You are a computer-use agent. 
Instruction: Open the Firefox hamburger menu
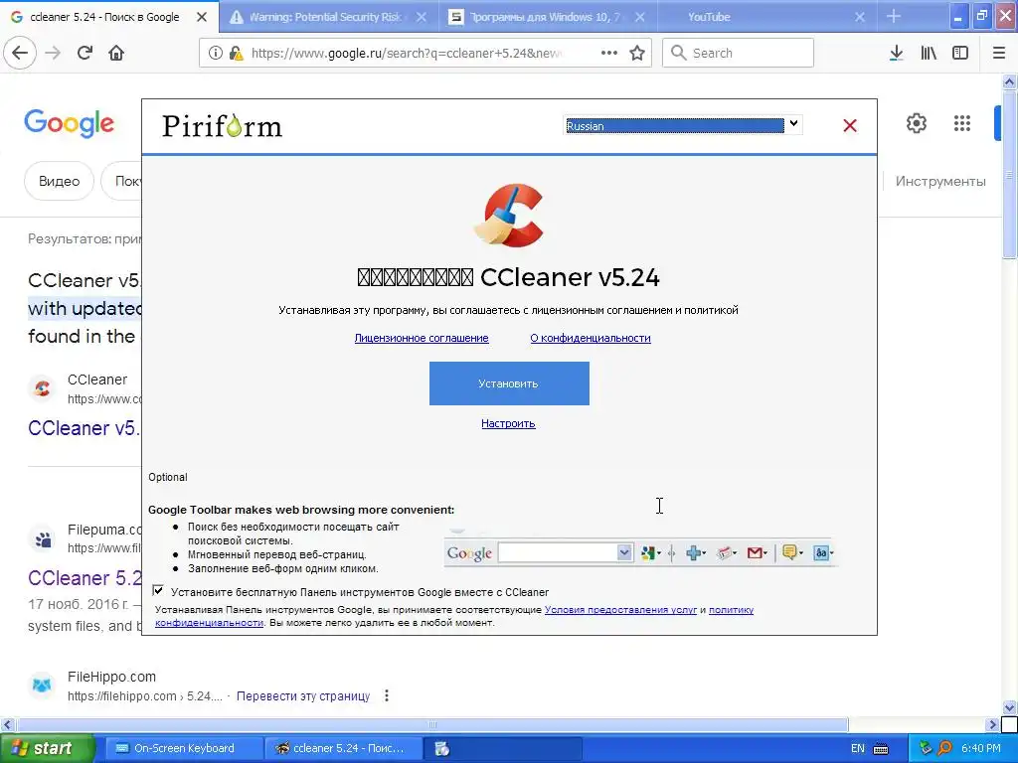point(999,53)
